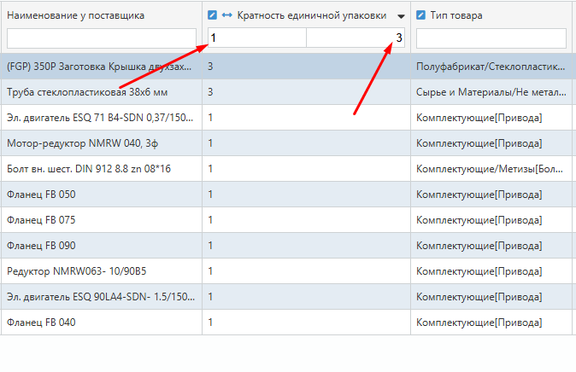Select the 'Редуктор NMRW063- 10/90B5' row
The image size is (576, 372).
100,270
